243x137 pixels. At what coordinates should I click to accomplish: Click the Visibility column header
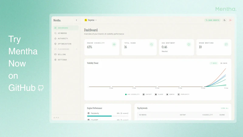[x=207, y=115]
